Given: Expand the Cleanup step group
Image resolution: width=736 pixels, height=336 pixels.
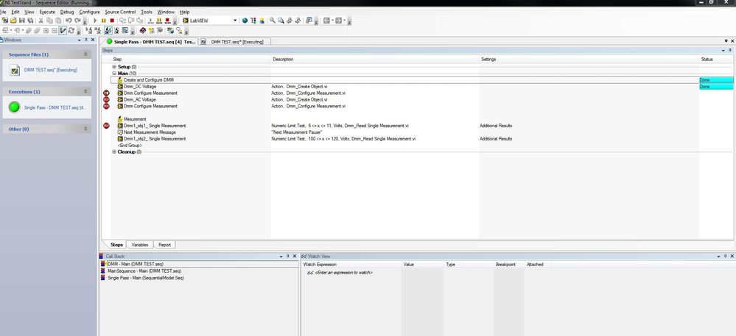Looking at the screenshot, I should 114,152.
